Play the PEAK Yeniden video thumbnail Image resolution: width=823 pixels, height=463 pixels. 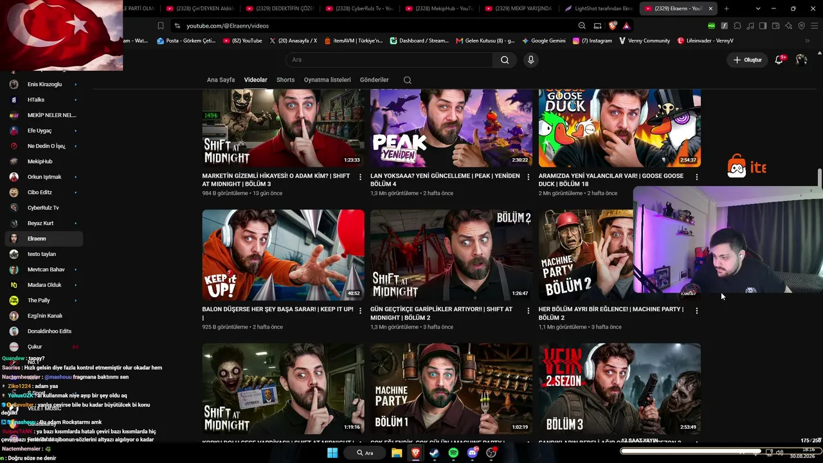[x=451, y=129]
